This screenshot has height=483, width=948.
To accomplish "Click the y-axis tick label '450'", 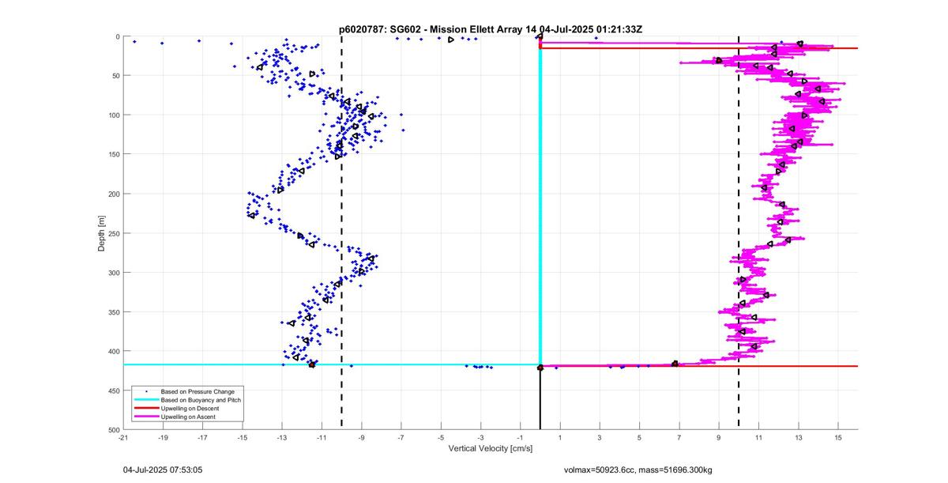I will (x=112, y=391).
